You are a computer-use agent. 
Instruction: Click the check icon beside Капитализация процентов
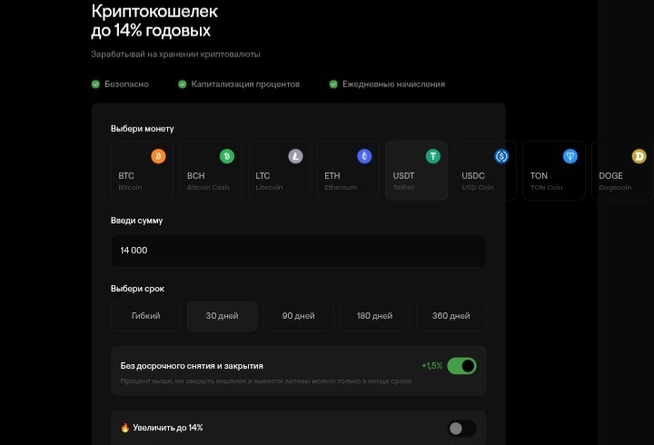click(x=183, y=84)
